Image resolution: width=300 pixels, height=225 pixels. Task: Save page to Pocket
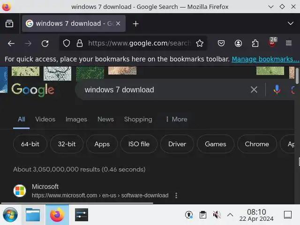tap(221, 43)
